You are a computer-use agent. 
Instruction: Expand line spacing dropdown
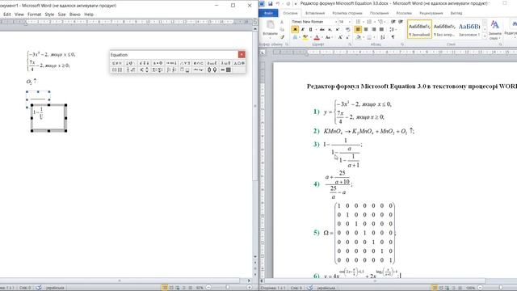(396, 29)
